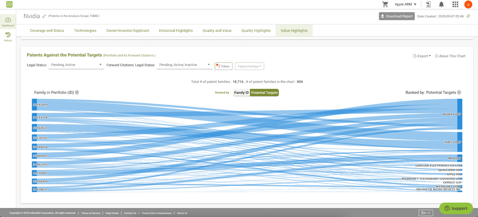Viewport: 478px width, 217px height.
Task: Open History in sidebar
Action: click(8, 37)
